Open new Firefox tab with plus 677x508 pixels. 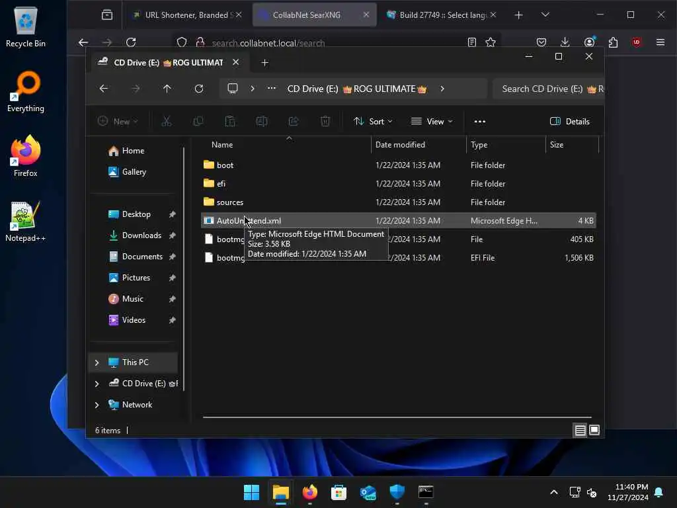pos(518,15)
